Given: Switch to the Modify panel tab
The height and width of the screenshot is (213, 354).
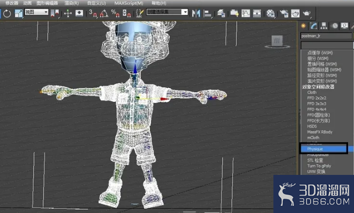Looking at the screenshot, I should [x=314, y=26].
